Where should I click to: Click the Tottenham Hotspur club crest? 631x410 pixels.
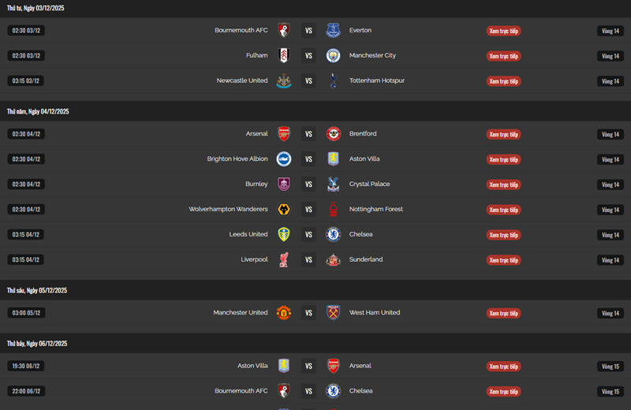pyautogui.click(x=333, y=81)
